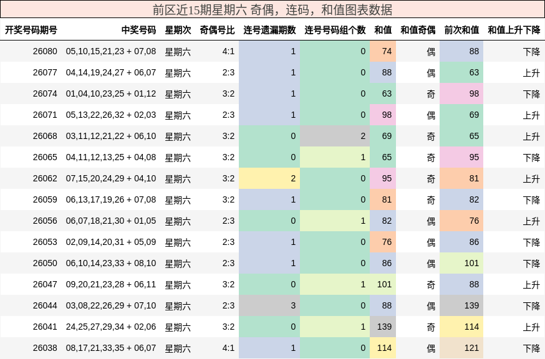Click winning numbers 08,17,21,33,35 + 06,07
Image resolution: width=545 pixels, height=359 pixels.
[111, 348]
